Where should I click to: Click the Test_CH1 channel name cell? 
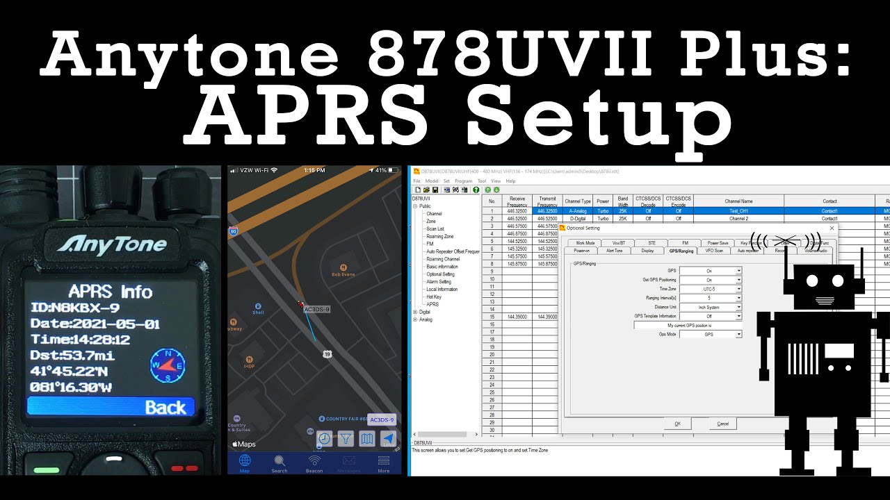click(x=738, y=211)
